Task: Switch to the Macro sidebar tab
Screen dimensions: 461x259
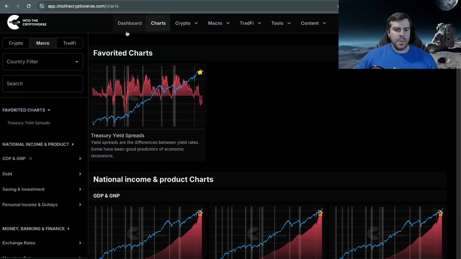Action: click(x=42, y=43)
